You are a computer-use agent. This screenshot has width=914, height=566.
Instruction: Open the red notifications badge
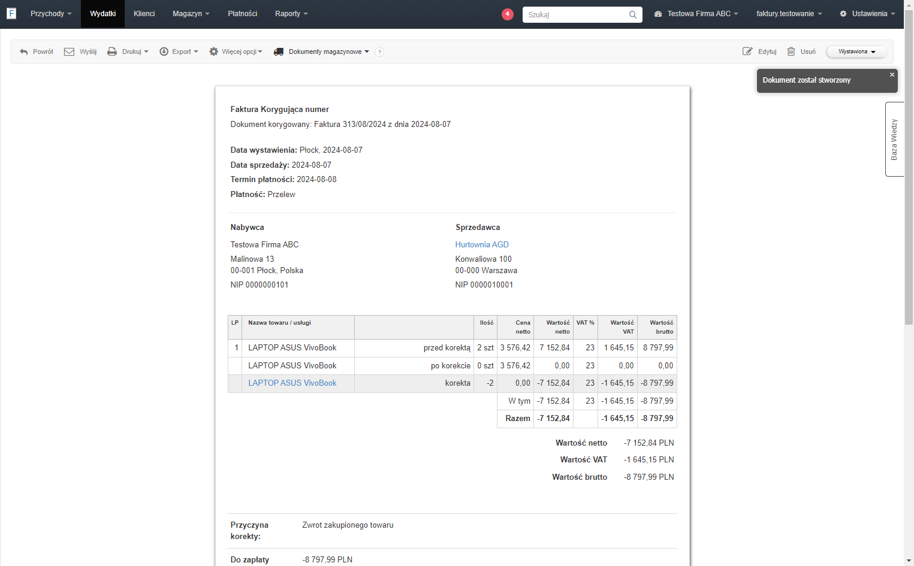tap(508, 14)
